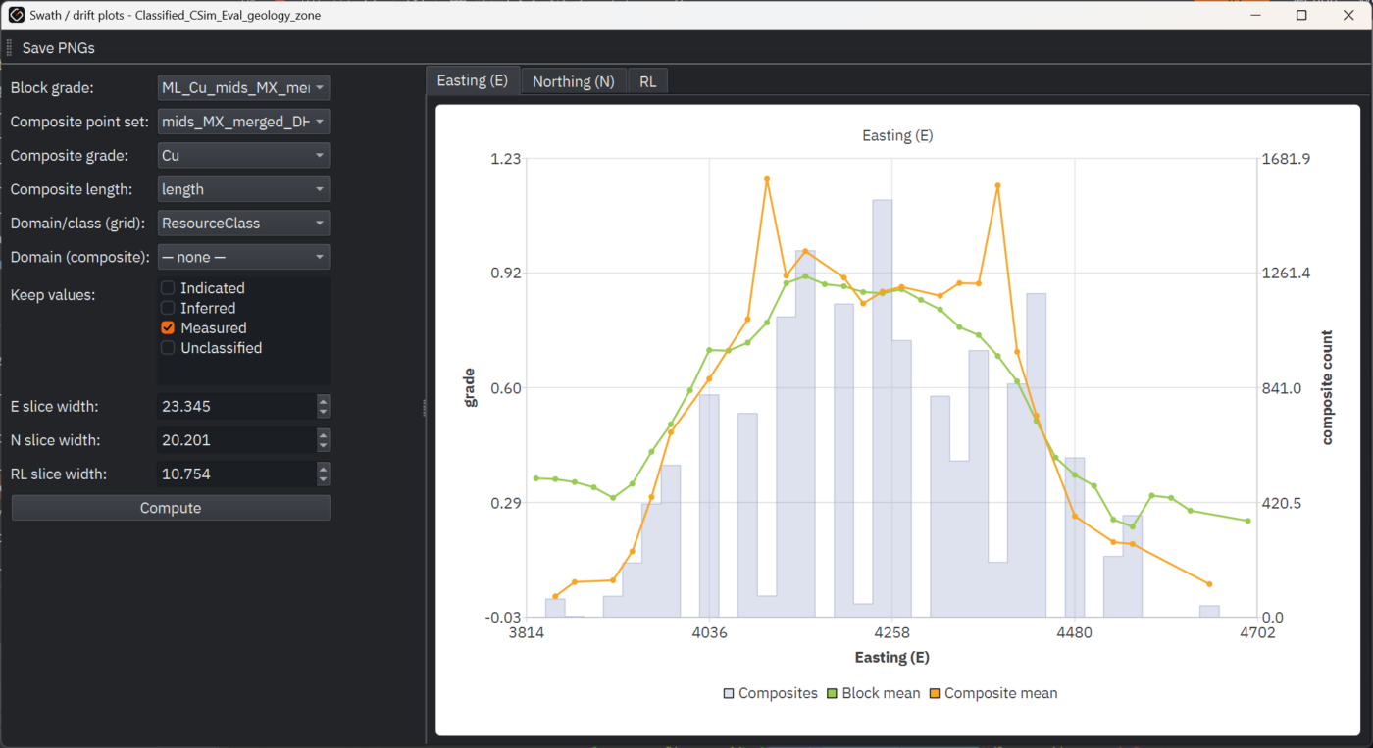Switch to the Northing (N) tab
Image resolution: width=1373 pixels, height=748 pixels.
(x=574, y=82)
